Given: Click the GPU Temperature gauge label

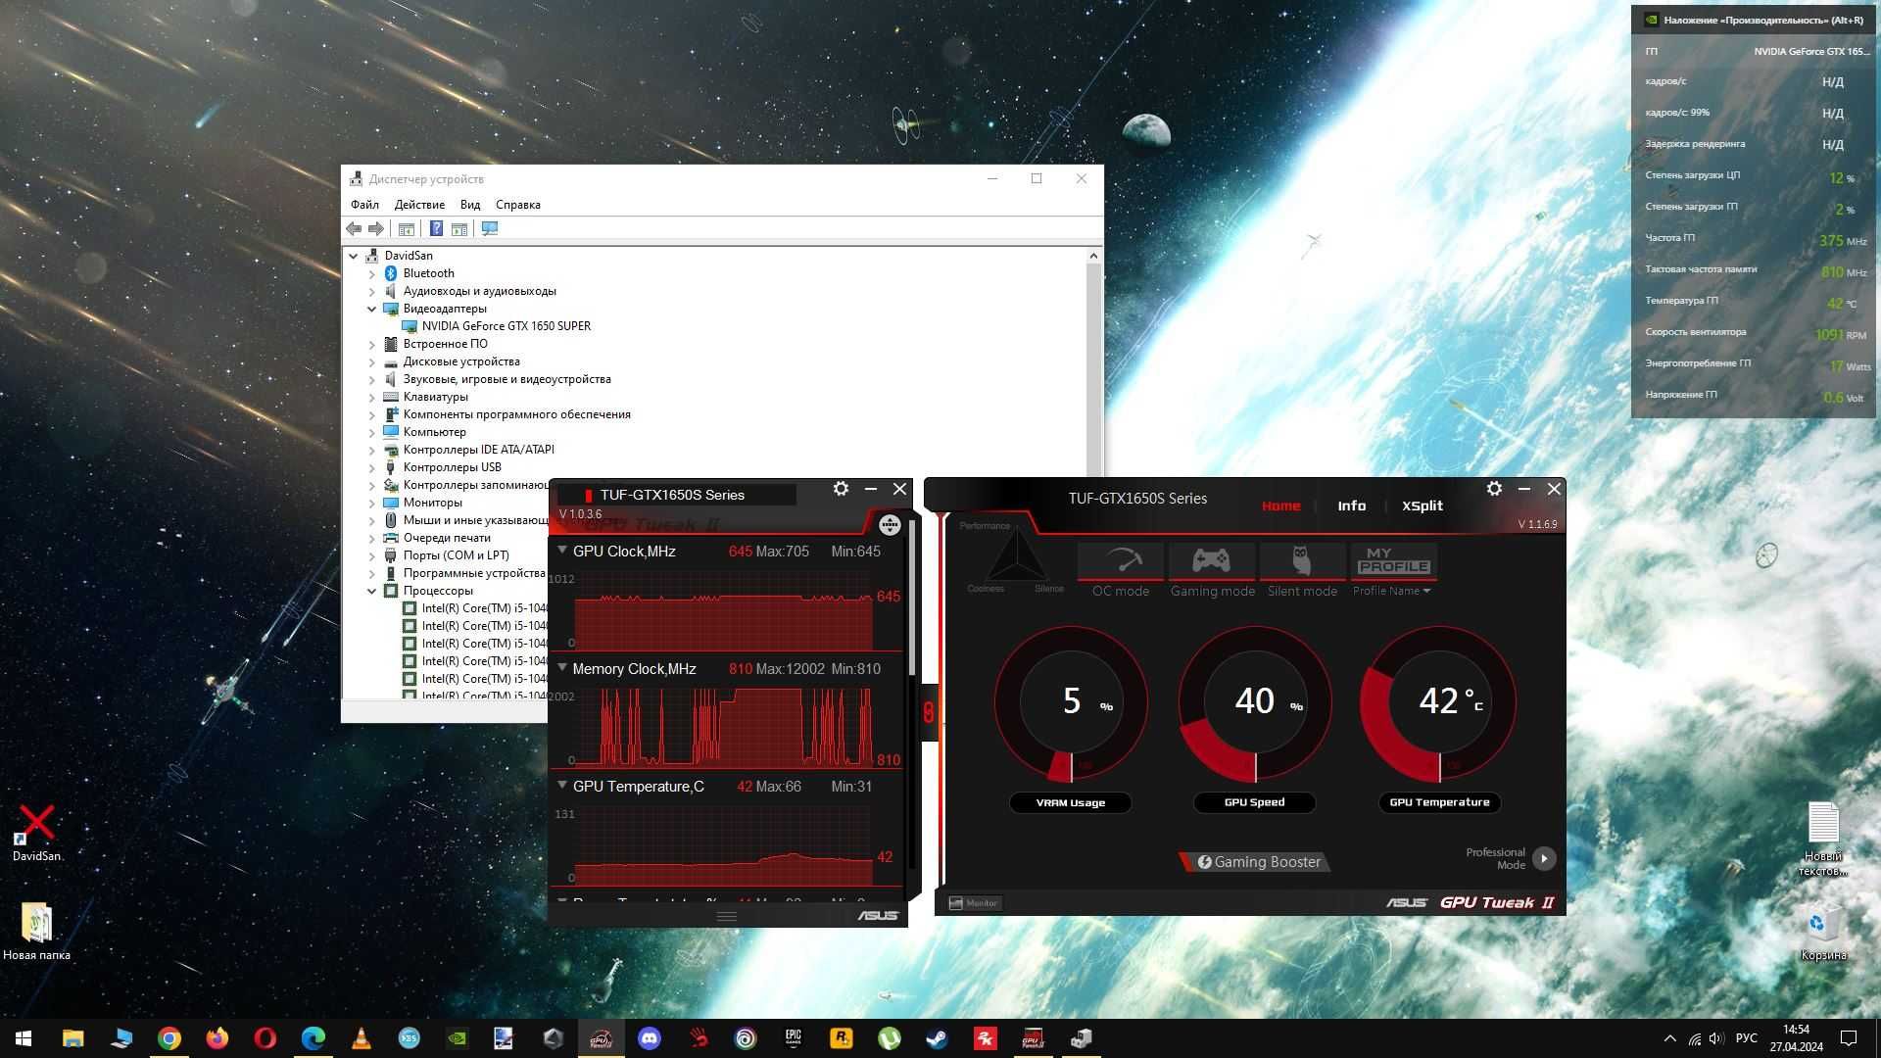Looking at the screenshot, I should (x=1439, y=802).
